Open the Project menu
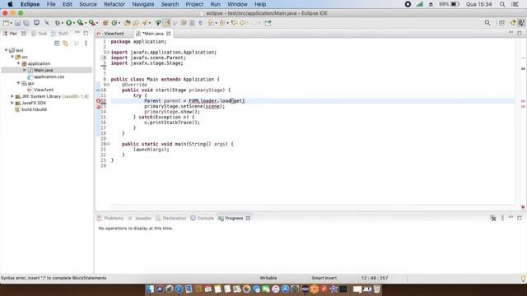This screenshot has width=527, height=296. (x=194, y=4)
